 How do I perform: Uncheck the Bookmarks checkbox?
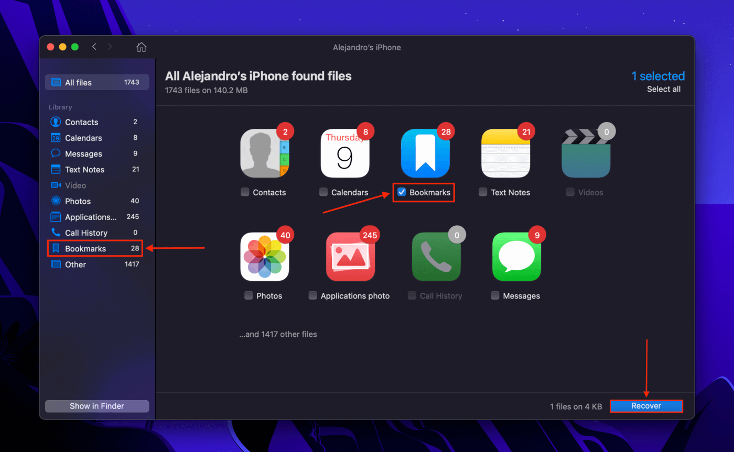(x=402, y=192)
